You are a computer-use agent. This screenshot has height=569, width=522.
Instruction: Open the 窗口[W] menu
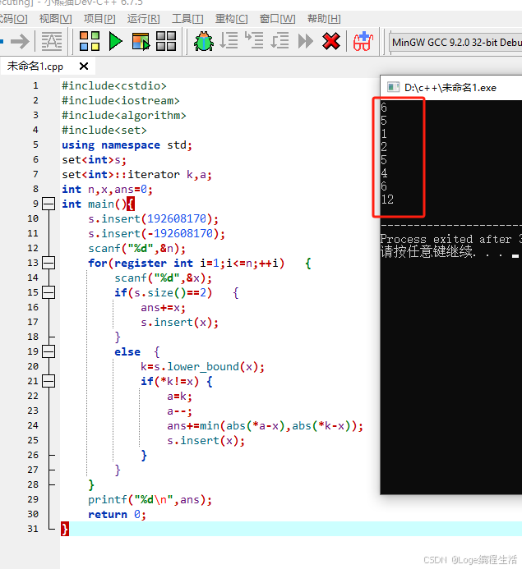pyautogui.click(x=277, y=19)
